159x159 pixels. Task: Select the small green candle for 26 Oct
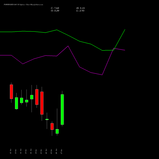[57, 131]
